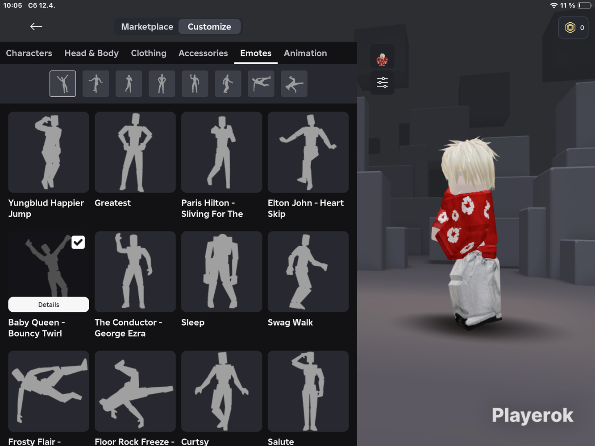Choose the Yungblud Happier Jump emote thumbnail
The height and width of the screenshot is (446, 595).
[49, 152]
